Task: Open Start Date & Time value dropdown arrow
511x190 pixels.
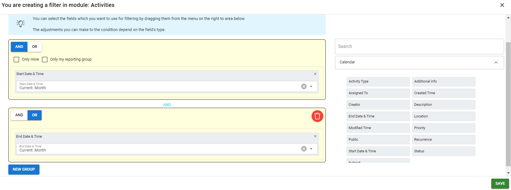Action: click(311, 86)
